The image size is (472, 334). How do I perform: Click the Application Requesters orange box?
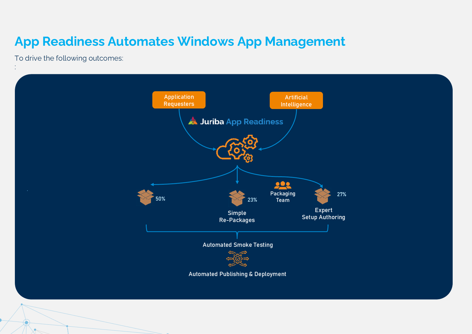pos(179,100)
